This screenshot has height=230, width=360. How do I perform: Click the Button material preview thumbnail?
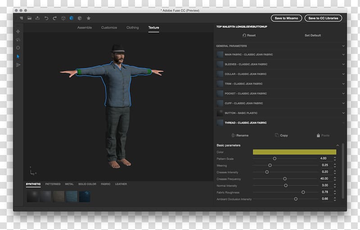(220, 113)
